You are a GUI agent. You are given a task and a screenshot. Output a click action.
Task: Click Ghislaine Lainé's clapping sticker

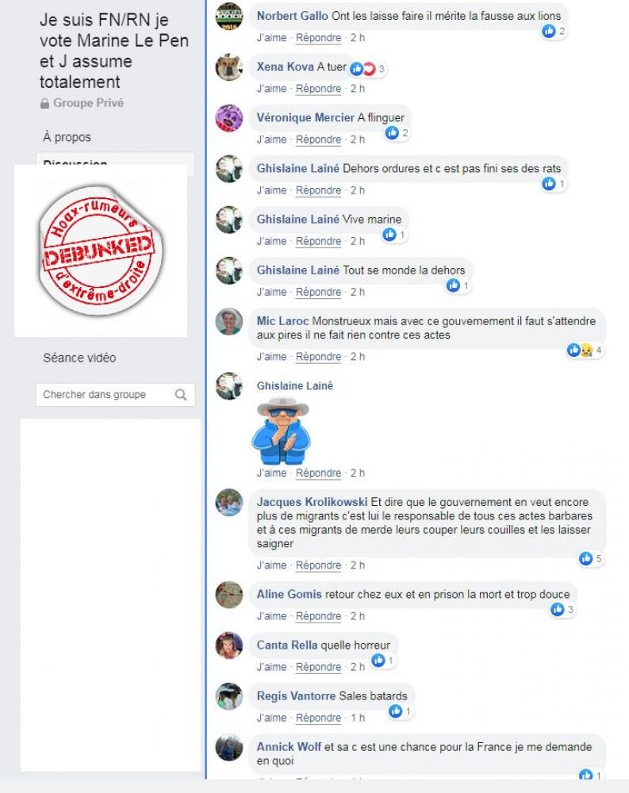[281, 431]
